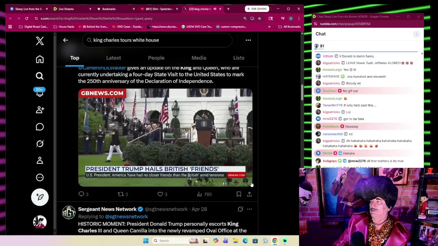Open VIDiott username in Rumble chat
This screenshot has height=246, width=438.
tap(327, 56)
